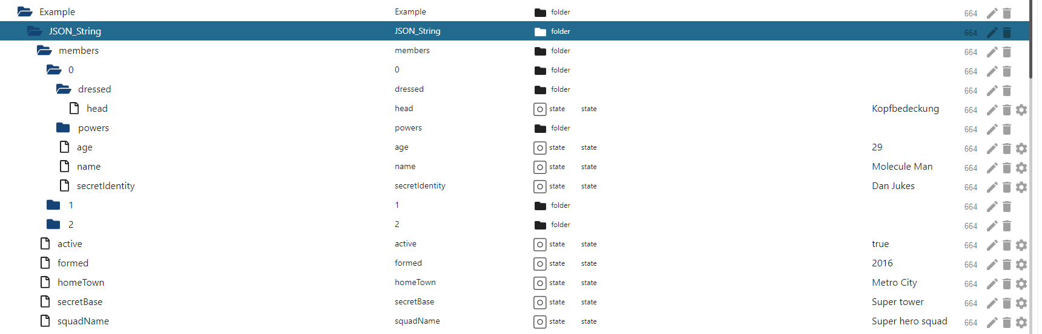The image size is (1042, 334).
Task: Open settings gear for active state
Action: pos(1021,245)
